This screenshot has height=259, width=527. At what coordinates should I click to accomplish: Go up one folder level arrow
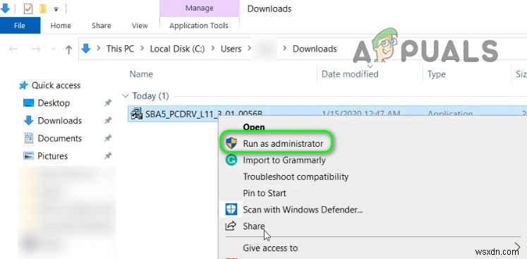tap(68, 49)
